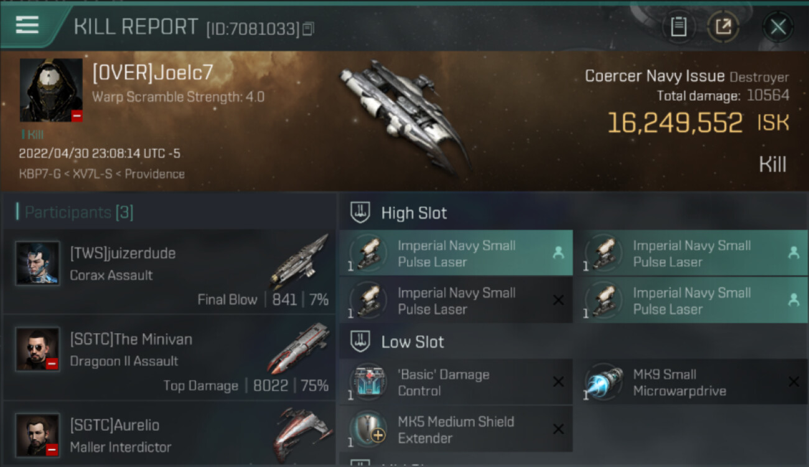
Task: Select the MK9 Small Microwarpdrive icon
Action: (604, 382)
